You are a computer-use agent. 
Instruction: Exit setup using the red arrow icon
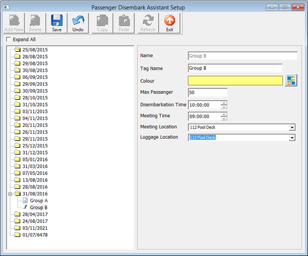169,23
